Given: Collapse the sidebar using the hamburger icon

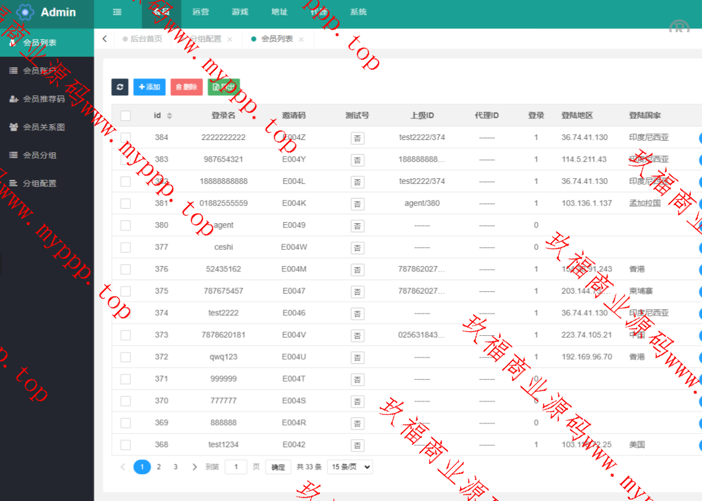Looking at the screenshot, I should tap(117, 12).
